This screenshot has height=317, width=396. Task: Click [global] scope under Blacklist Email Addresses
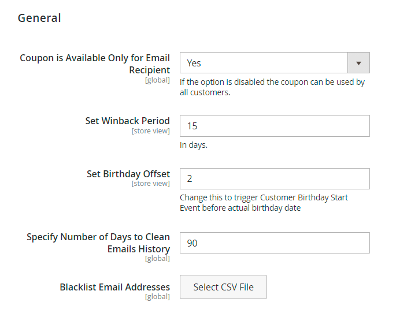coord(157,297)
